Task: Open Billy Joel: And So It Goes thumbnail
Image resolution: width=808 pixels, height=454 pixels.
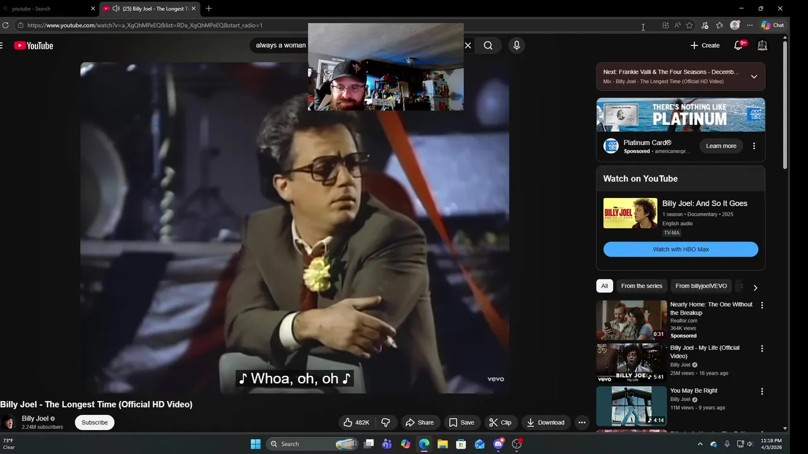Action: [x=630, y=213]
